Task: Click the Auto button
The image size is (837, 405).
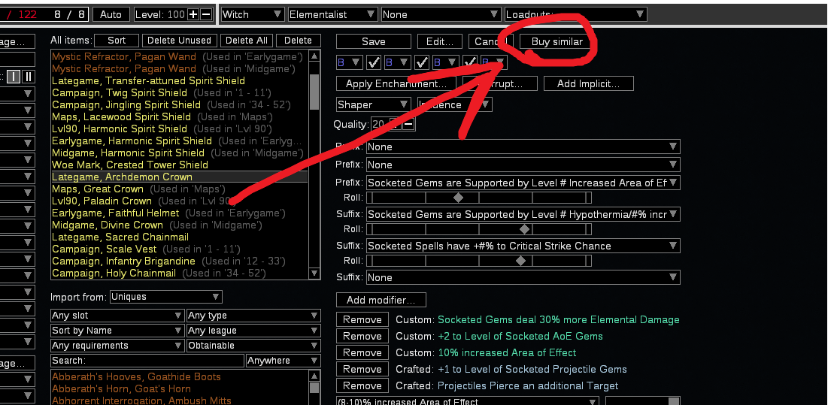Action: (111, 14)
